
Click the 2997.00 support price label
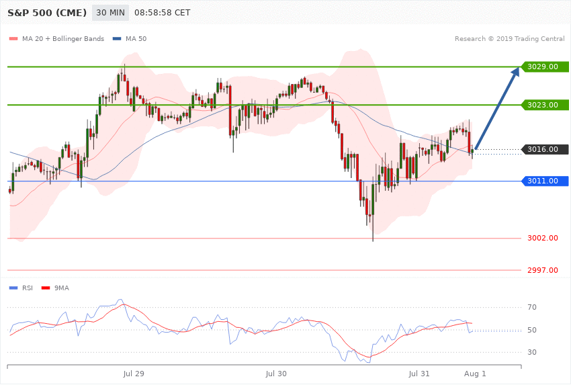(x=543, y=270)
